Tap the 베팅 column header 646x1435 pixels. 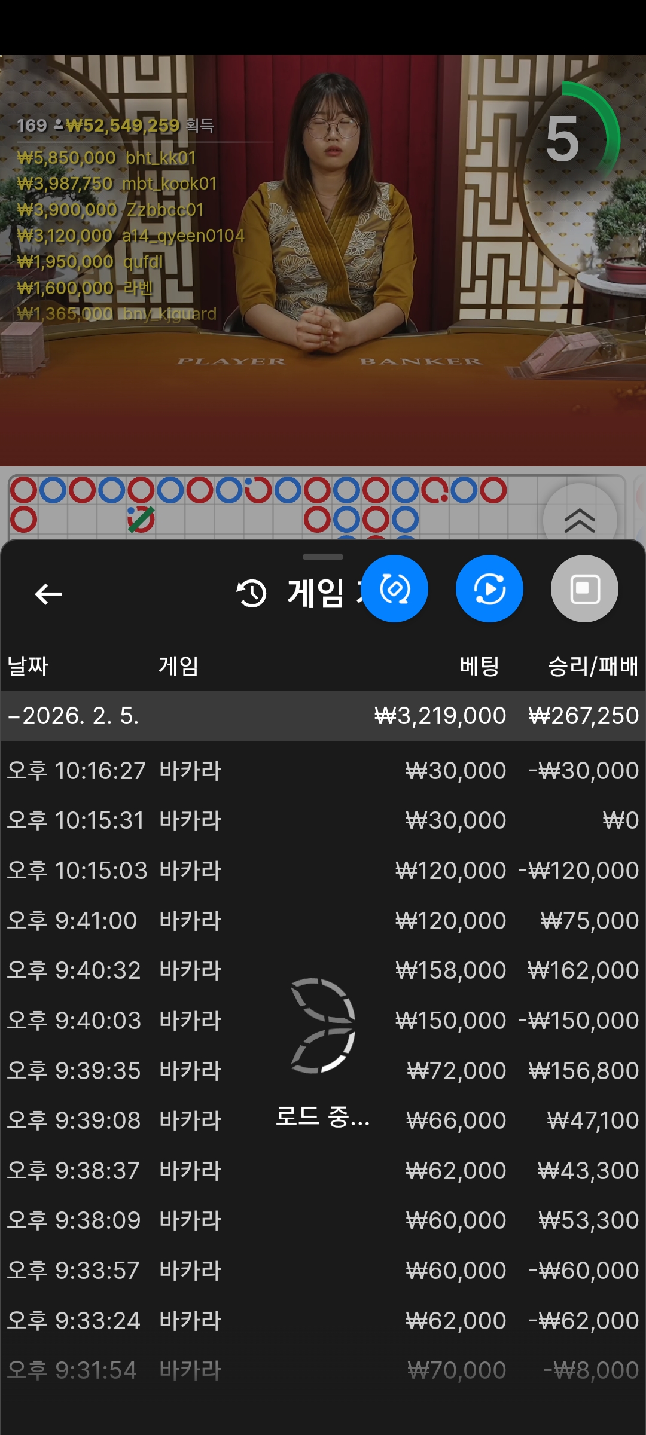click(479, 665)
